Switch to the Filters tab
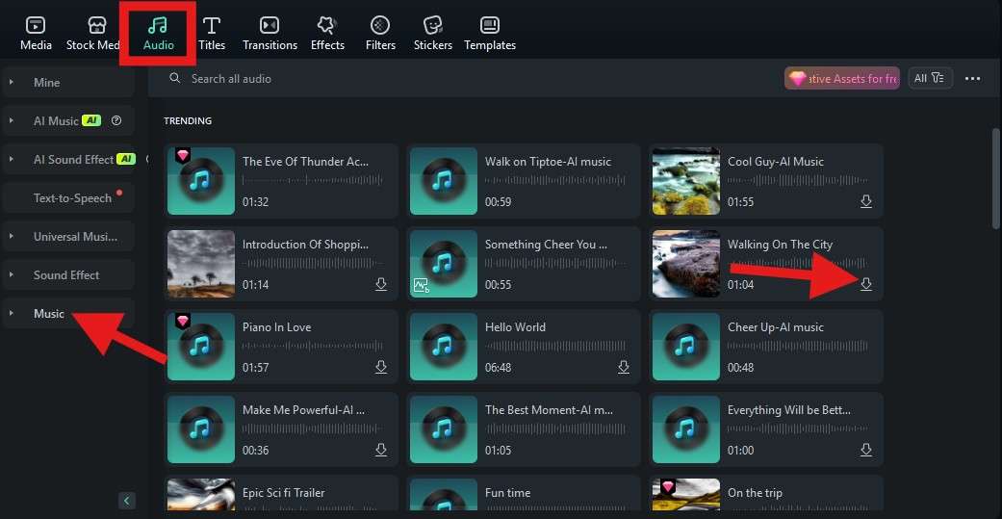Screen dimensions: 1002x519 pyautogui.click(x=380, y=34)
